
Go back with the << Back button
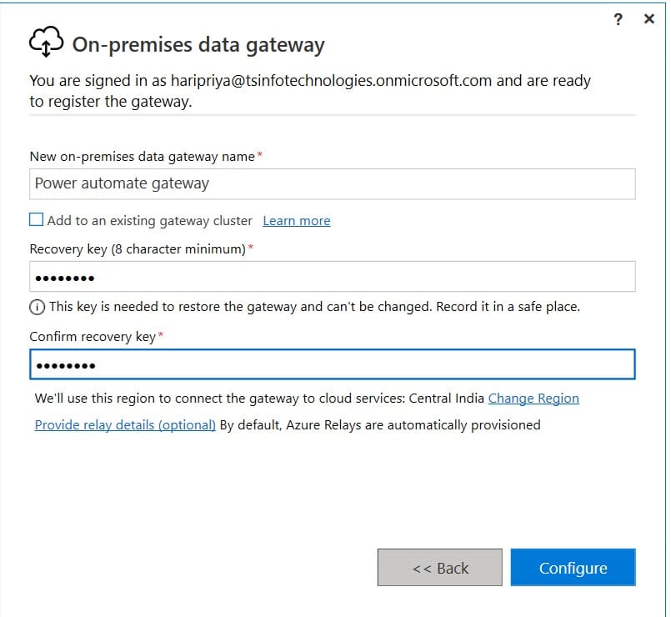[439, 567]
